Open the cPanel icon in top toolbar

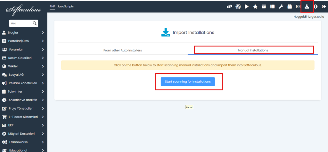click(229, 7)
